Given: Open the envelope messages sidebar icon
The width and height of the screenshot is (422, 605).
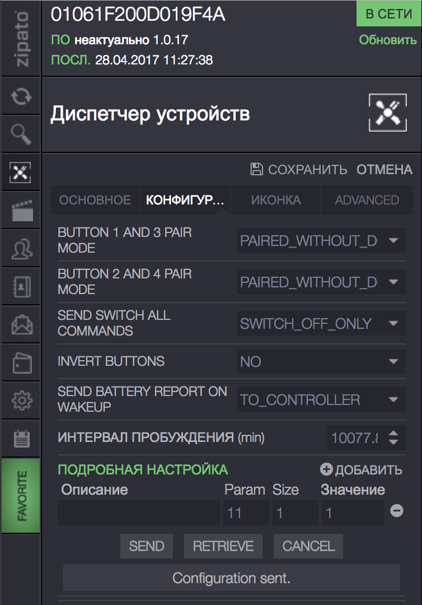Looking at the screenshot, I should tap(22, 324).
